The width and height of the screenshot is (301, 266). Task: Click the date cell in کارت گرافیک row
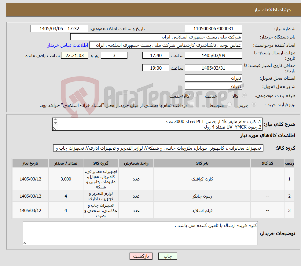point(30,179)
